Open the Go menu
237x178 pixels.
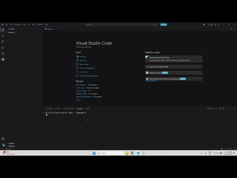pos(29,24)
